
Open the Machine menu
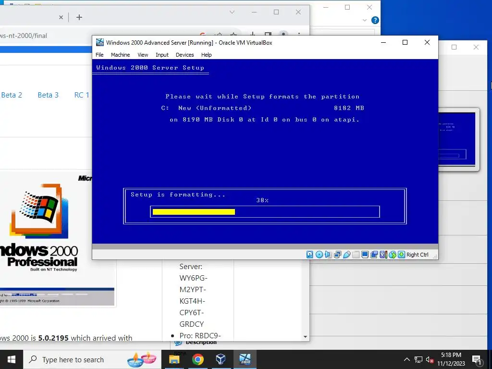click(x=120, y=55)
